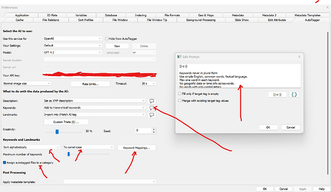
Task: Close the Edit Prompt dialog
Action: pos(299,56)
